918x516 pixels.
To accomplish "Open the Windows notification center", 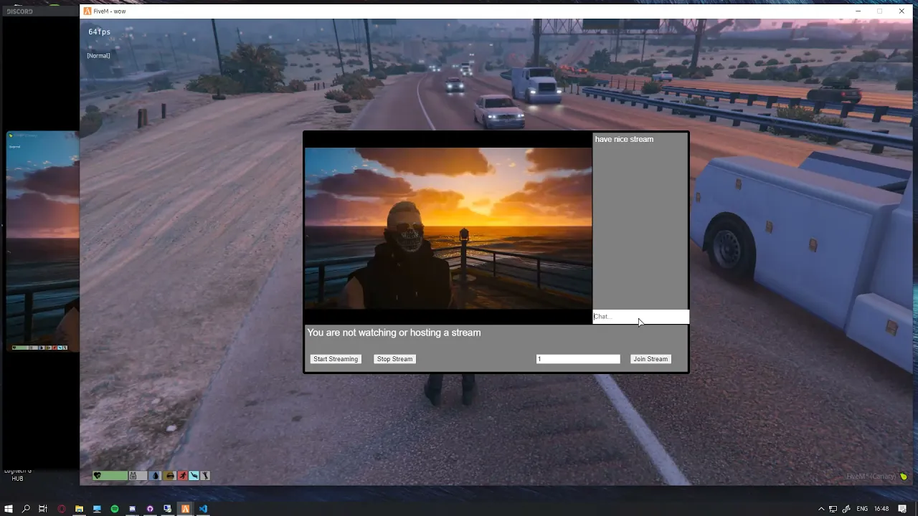I will 902,509.
